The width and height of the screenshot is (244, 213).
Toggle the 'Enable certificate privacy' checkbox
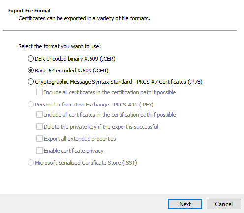[x=39, y=151]
